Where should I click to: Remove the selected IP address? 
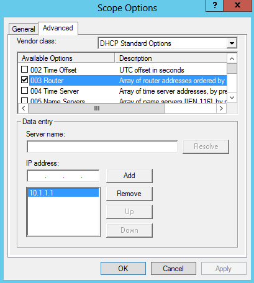click(129, 194)
